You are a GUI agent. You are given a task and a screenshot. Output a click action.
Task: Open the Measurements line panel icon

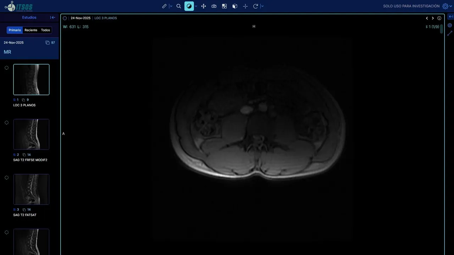click(450, 33)
